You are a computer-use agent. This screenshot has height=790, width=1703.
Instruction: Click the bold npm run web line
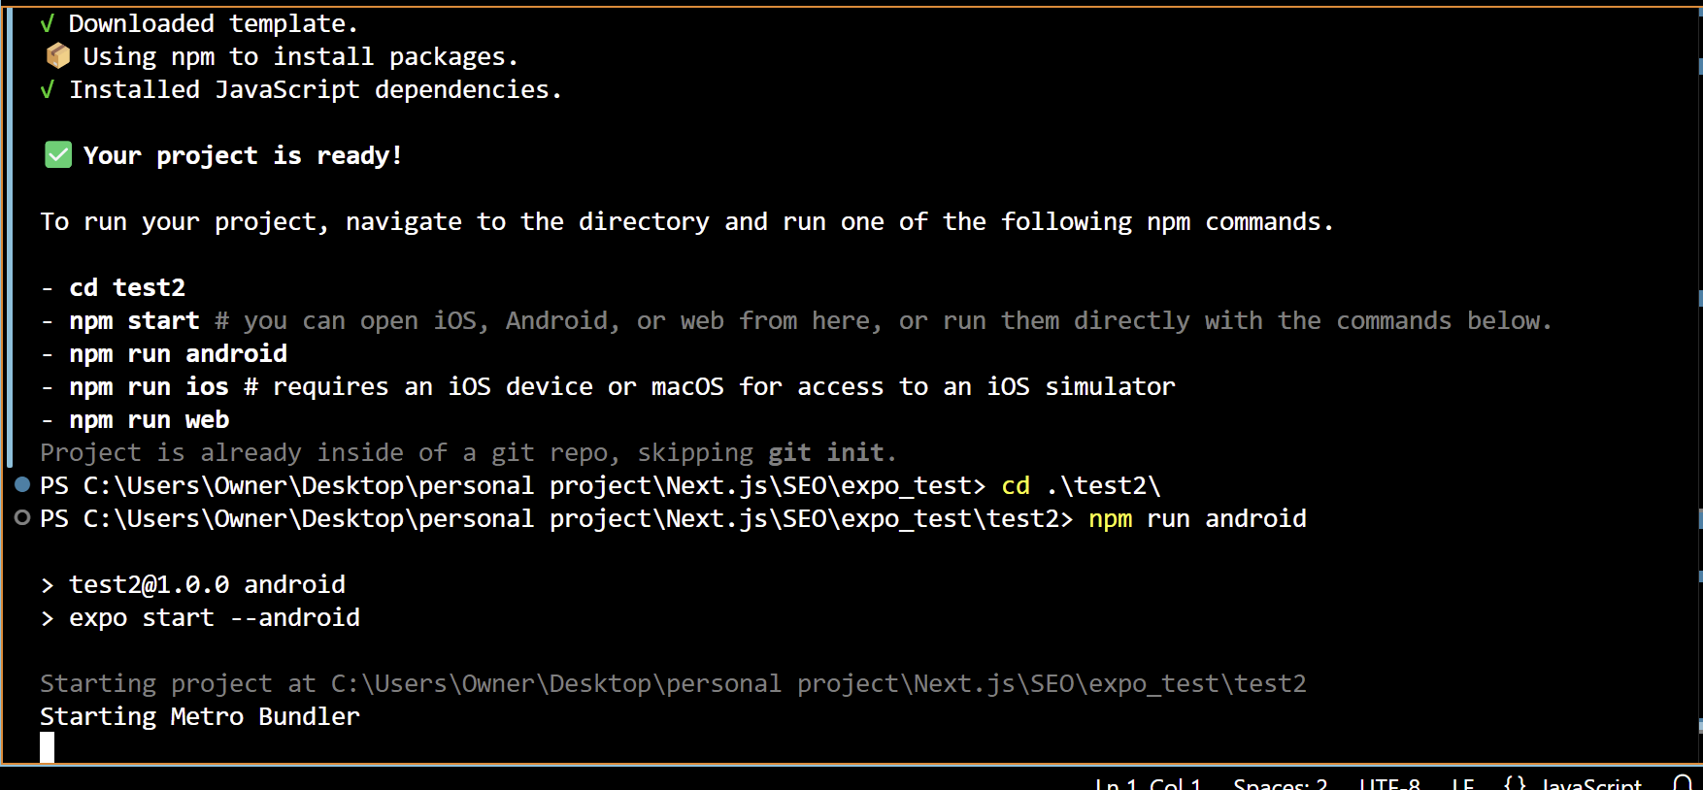tap(150, 419)
